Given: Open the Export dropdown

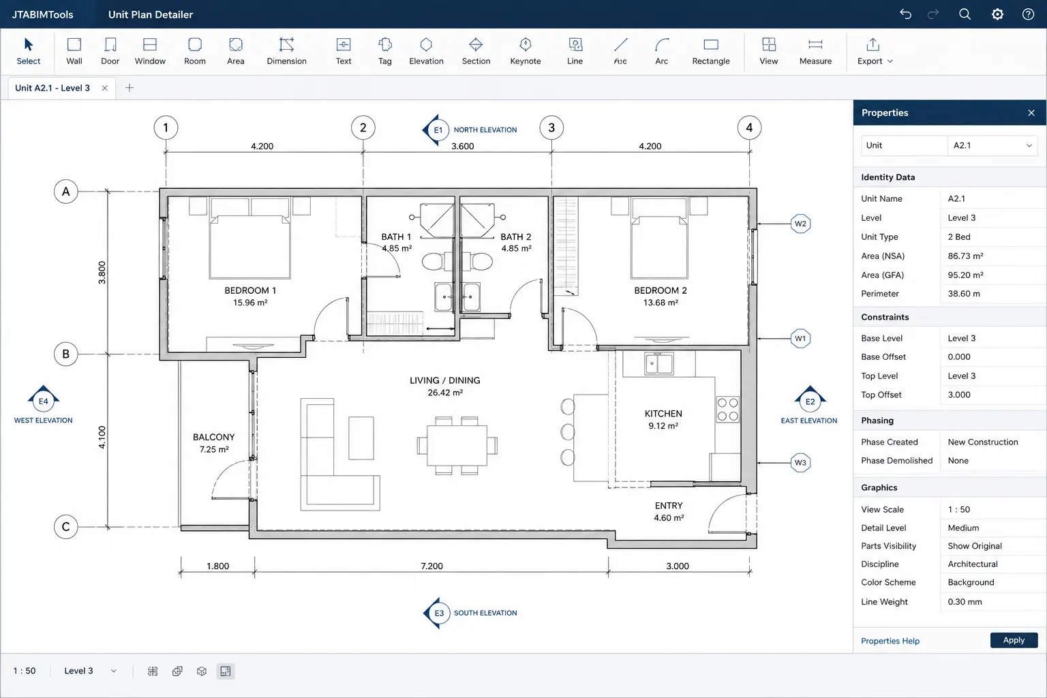Looking at the screenshot, I should [875, 51].
